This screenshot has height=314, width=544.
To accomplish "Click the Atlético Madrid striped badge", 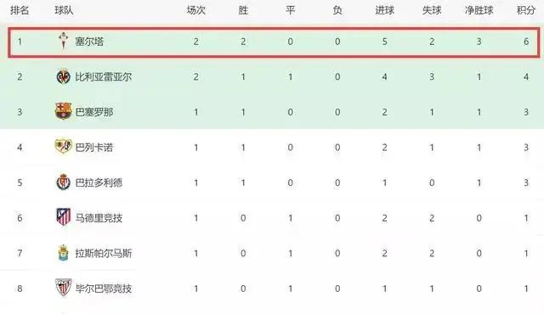I will [x=64, y=217].
